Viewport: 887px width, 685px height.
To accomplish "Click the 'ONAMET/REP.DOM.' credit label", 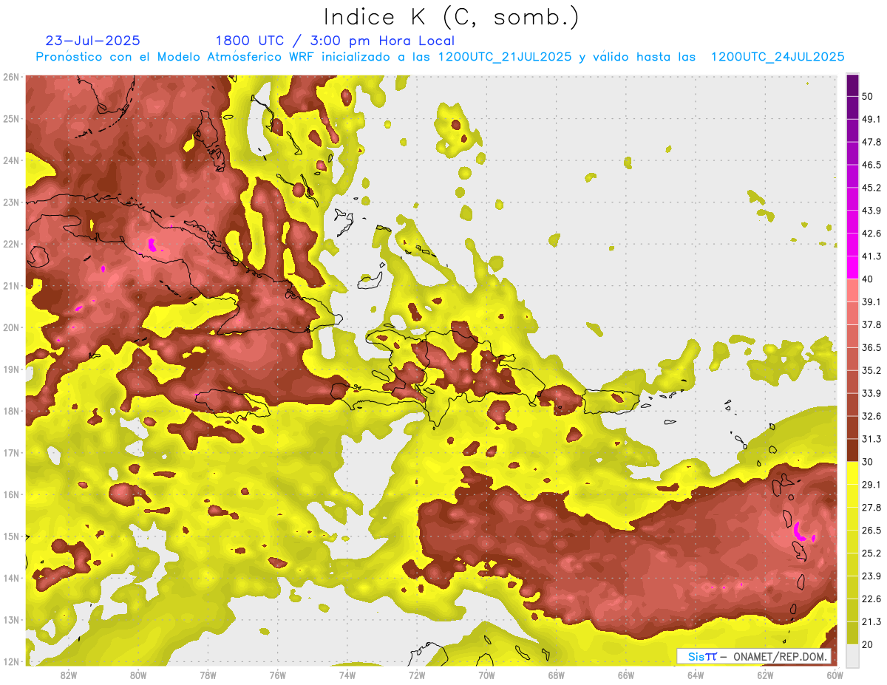I will click(x=781, y=656).
